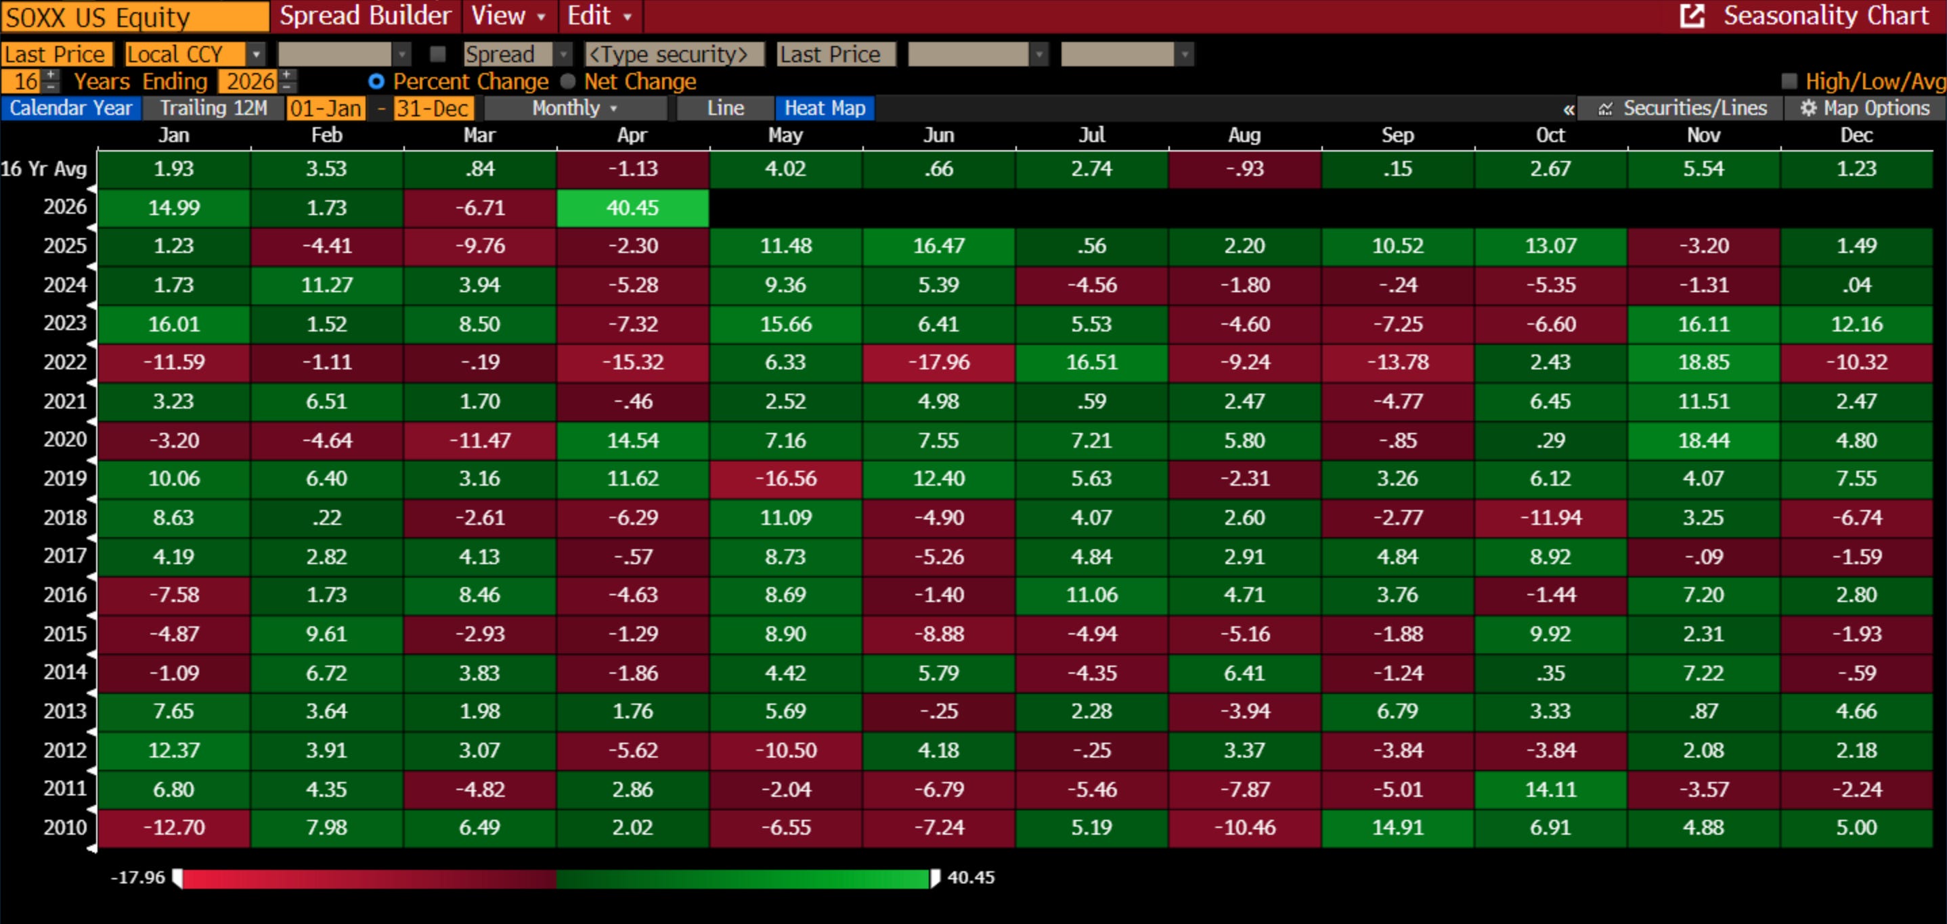Select the Percent Change radio button
This screenshot has width=1947, height=924.
pyautogui.click(x=376, y=80)
